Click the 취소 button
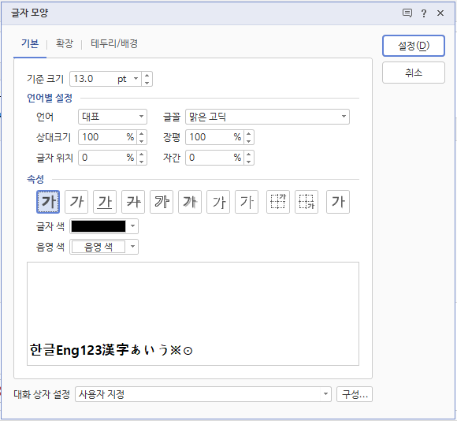 point(414,73)
